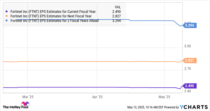Click the blue legend dot for 2 Fiscal Years Ahead
The width and height of the screenshot is (210, 111).
click(x=6, y=21)
